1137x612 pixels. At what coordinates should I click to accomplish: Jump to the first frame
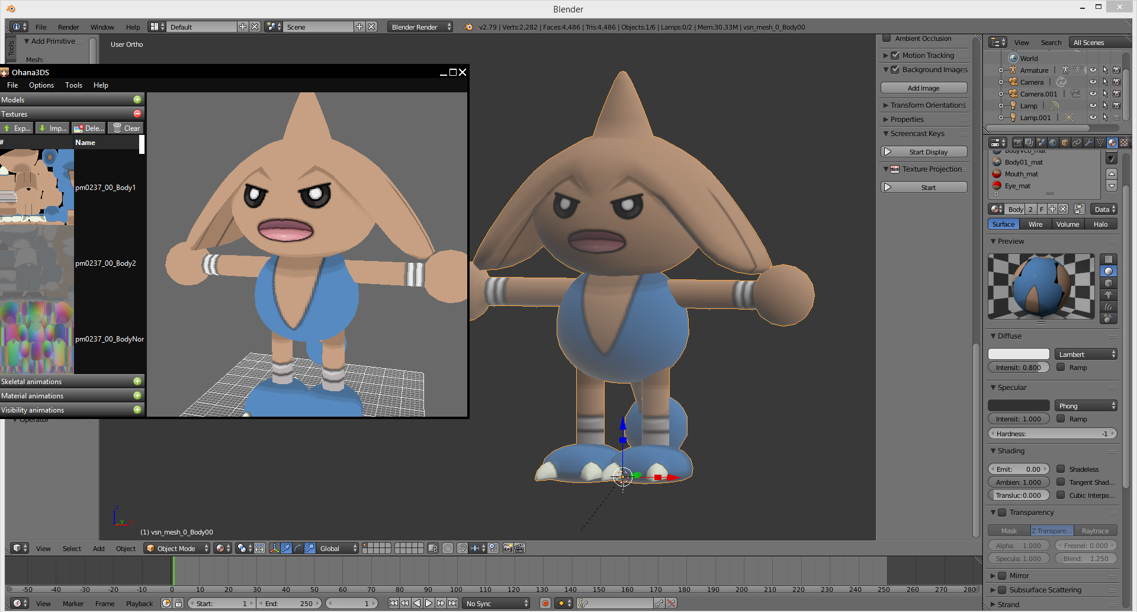tap(393, 603)
